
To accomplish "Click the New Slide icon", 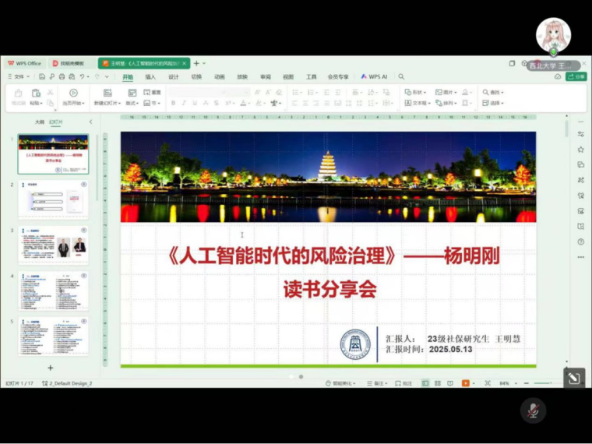I will [107, 93].
